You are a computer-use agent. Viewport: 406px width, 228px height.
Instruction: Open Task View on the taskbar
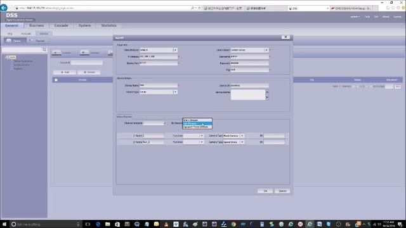[x=88, y=224]
